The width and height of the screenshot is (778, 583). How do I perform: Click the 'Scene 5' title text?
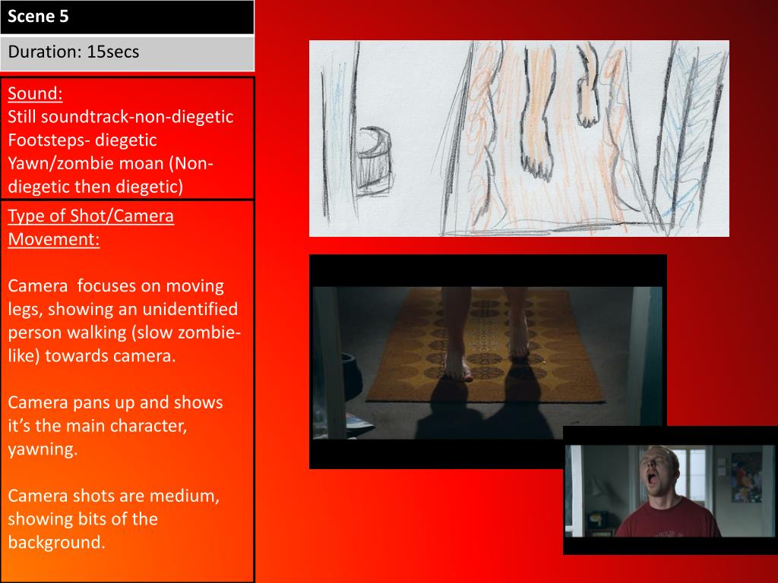(38, 17)
